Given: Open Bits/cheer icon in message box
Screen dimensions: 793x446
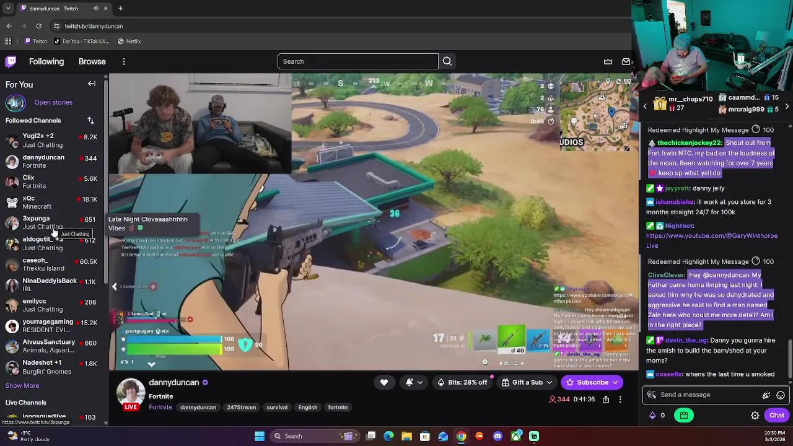Looking at the screenshot, I should [766, 395].
